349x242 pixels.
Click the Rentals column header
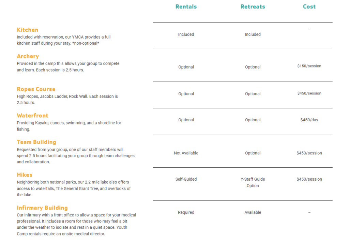(x=186, y=6)
